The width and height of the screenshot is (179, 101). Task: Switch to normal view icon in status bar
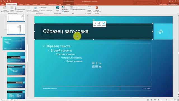[148, 100]
